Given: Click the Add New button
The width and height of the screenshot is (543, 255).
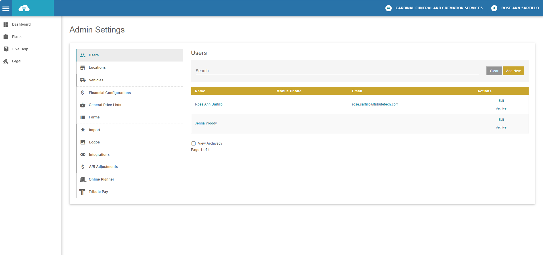Looking at the screenshot, I should point(513,71).
